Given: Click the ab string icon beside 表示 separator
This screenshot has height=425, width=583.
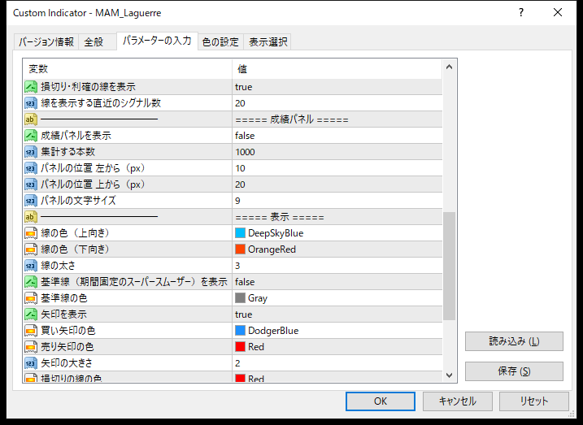Looking at the screenshot, I should tap(31, 217).
